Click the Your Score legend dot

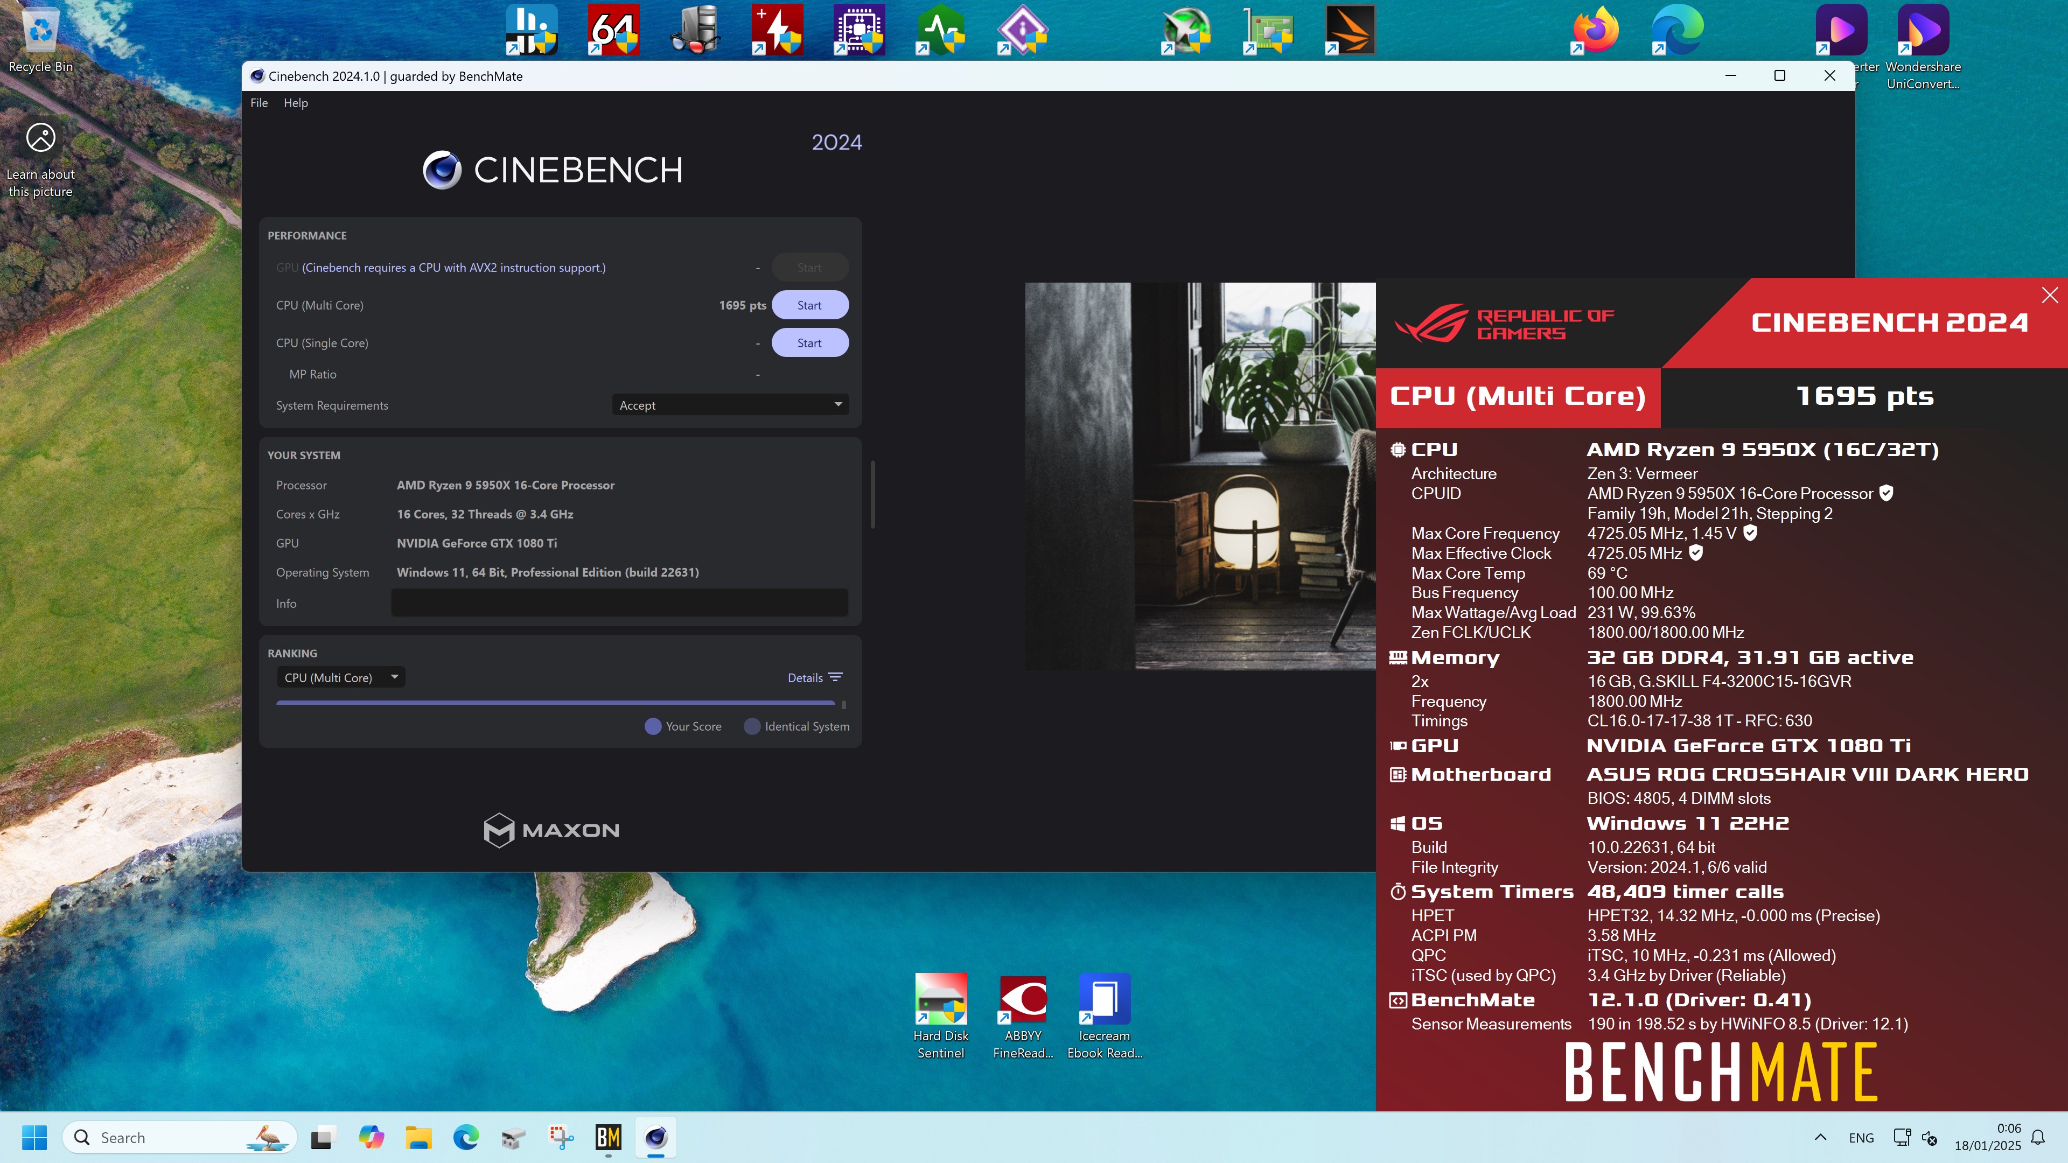point(653,726)
